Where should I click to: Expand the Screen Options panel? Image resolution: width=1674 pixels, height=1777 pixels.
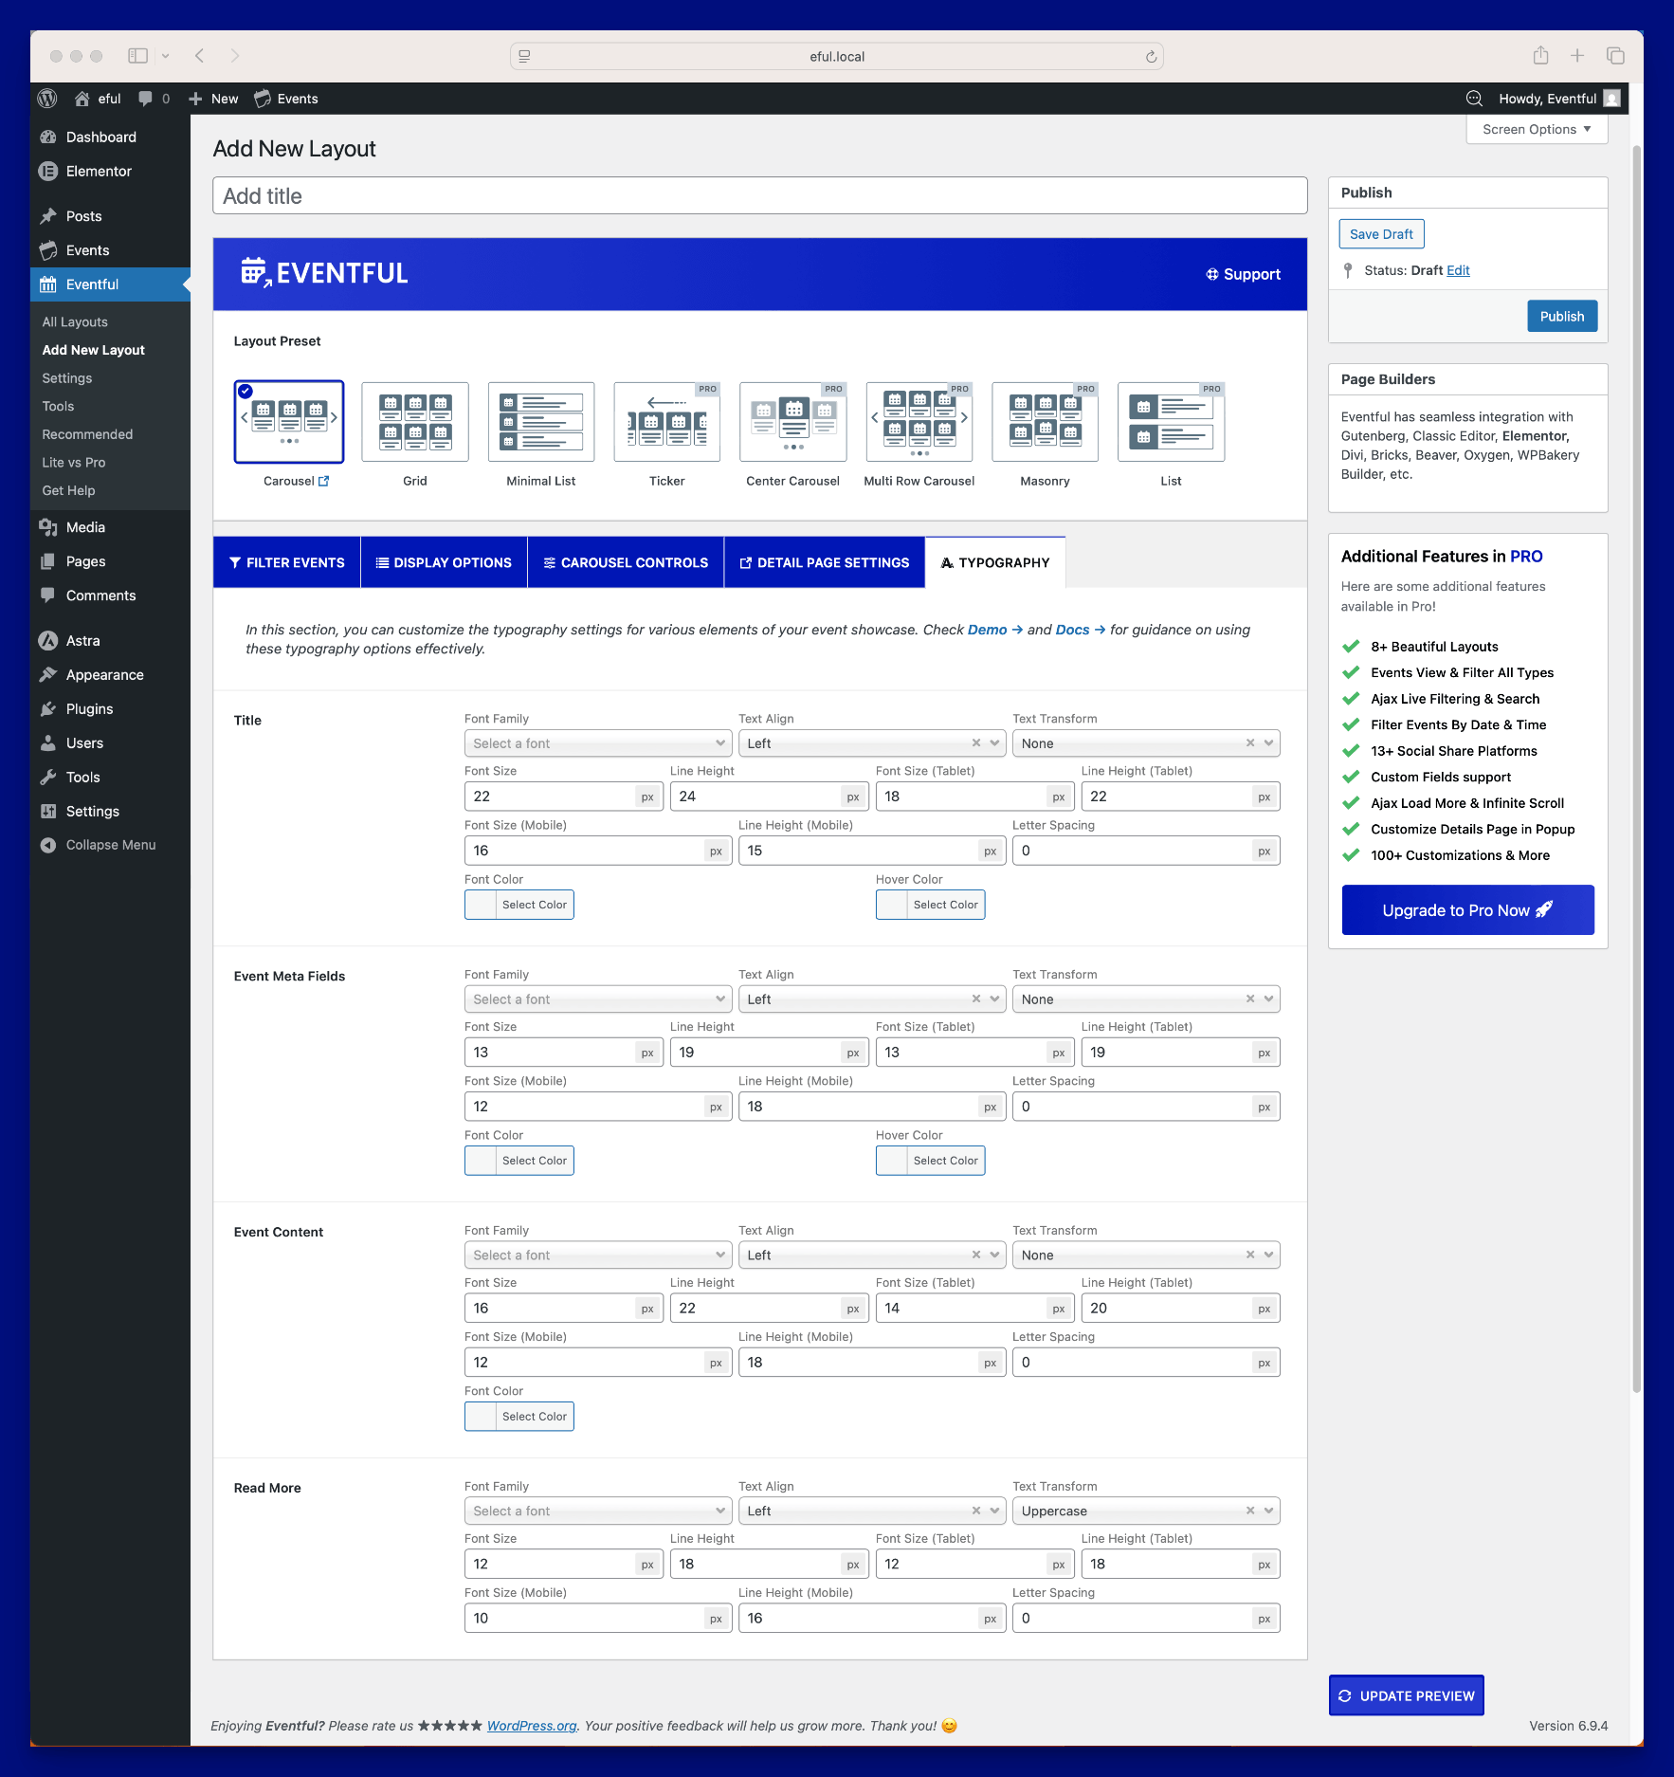click(x=1536, y=129)
